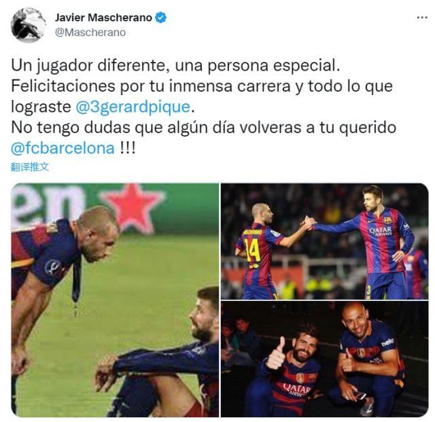Open the three-dot more options menu
Image resolution: width=435 pixels, height=422 pixels.
tap(422, 18)
